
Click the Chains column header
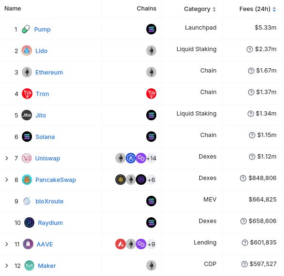tap(146, 8)
